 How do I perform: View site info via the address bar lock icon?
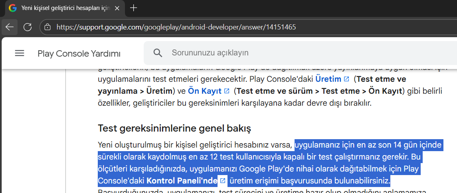47,27
